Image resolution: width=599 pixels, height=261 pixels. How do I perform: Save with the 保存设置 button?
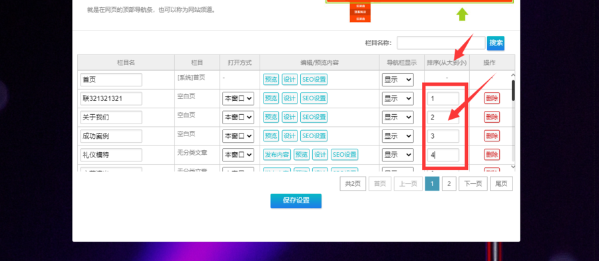coord(296,201)
